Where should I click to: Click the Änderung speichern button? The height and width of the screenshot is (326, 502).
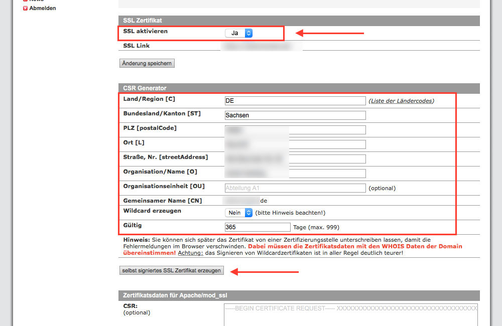[147, 63]
